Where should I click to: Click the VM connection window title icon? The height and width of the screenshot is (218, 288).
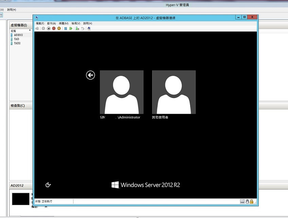pos(37,18)
